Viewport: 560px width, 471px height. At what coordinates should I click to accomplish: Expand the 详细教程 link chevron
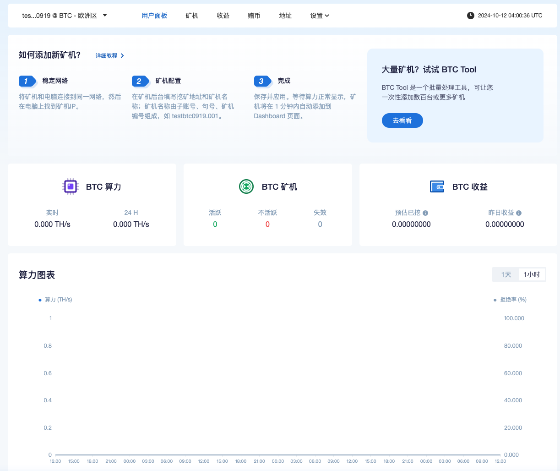(x=122, y=55)
